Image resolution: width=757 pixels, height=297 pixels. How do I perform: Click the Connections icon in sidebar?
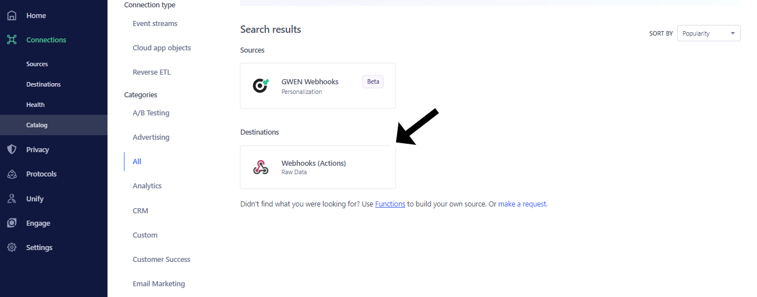(x=12, y=40)
